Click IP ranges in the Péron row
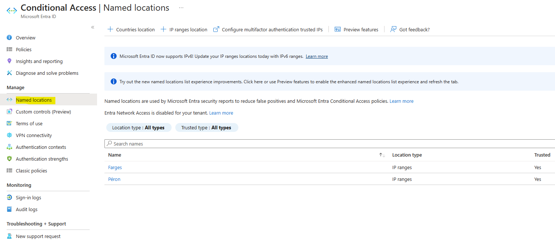 point(402,179)
